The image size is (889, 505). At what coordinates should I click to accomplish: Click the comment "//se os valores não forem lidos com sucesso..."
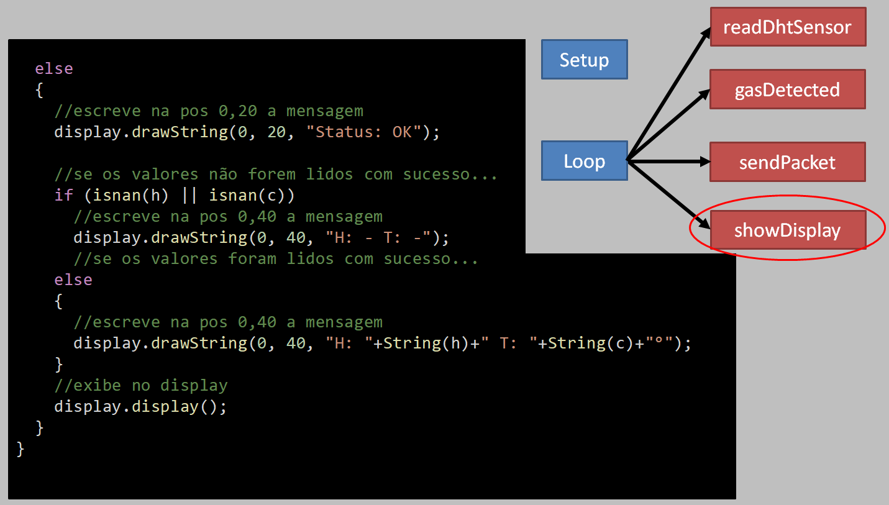point(276,174)
